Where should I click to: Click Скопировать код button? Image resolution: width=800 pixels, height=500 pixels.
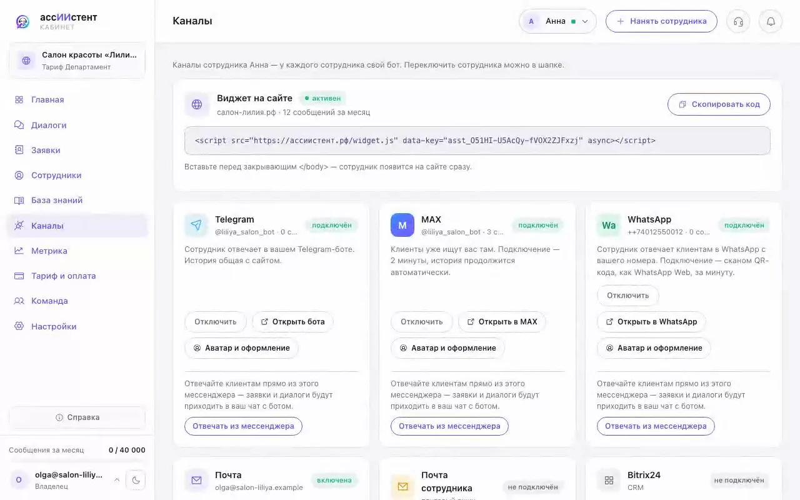719,104
